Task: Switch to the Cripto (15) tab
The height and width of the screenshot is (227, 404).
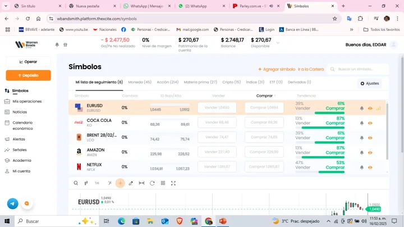Action: tap(231, 82)
